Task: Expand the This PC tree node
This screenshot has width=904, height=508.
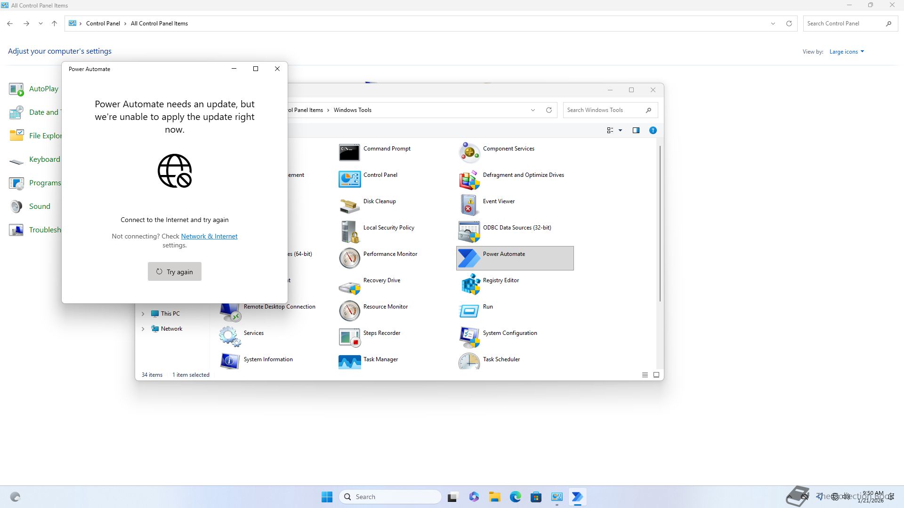Action: [143, 314]
